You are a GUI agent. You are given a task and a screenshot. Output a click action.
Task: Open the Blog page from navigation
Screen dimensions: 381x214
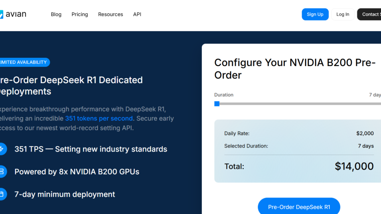pos(56,14)
